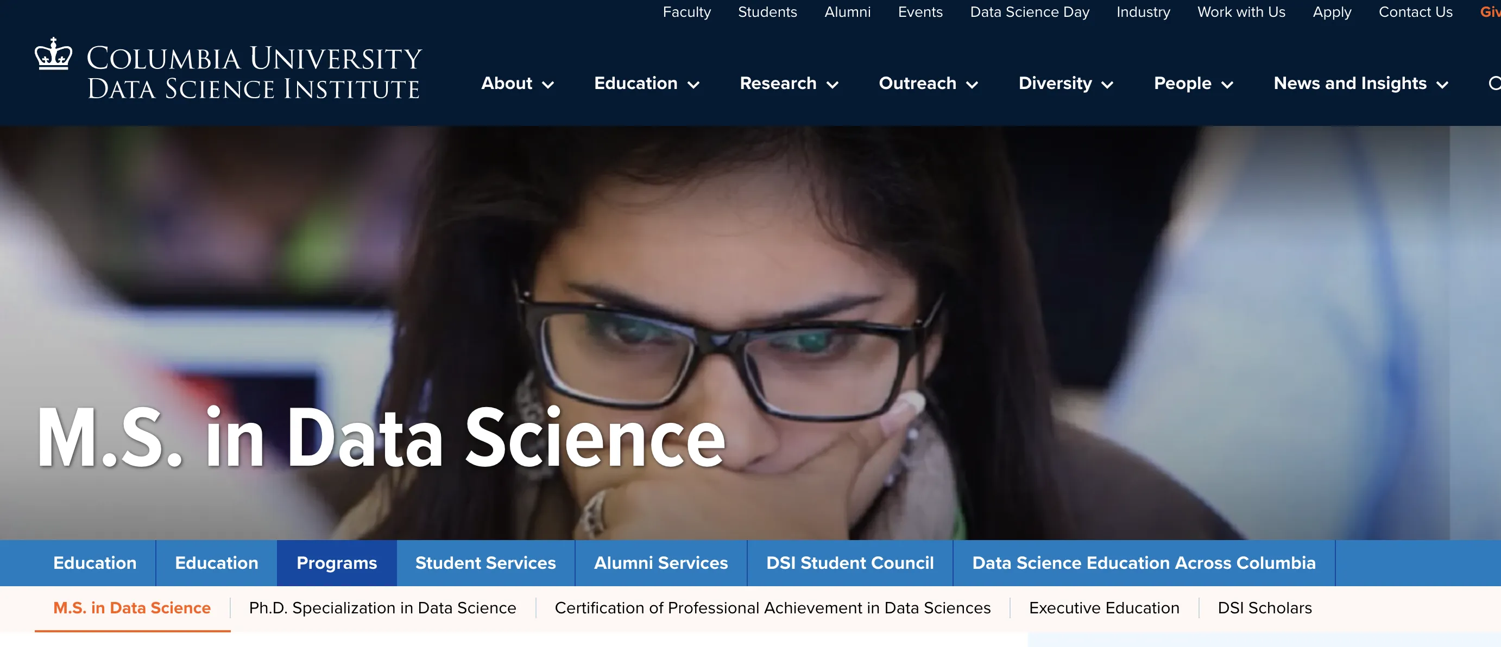Click the Columbia University Data Science Institute wordmark
The image size is (1501, 647).
(254, 73)
